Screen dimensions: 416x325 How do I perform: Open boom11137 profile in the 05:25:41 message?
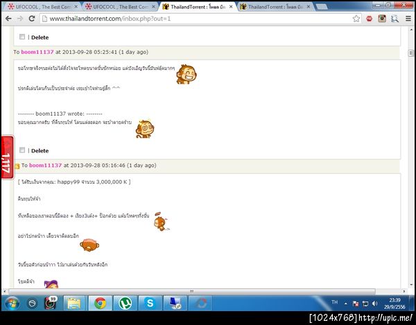tap(37, 52)
